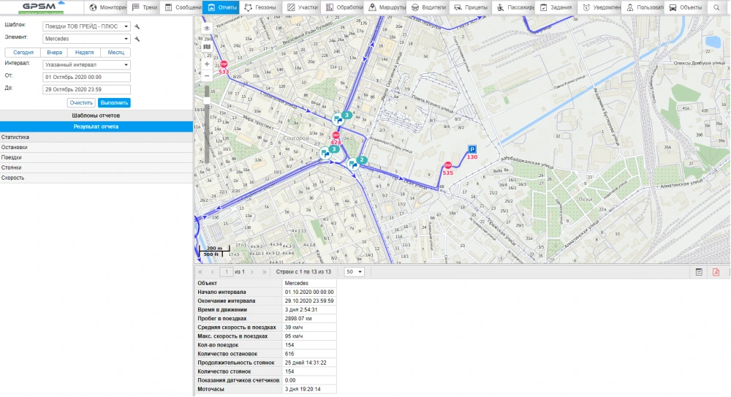This screenshot has height=397, width=731.
Task: Zoom out with the map minus button
Action: tap(207, 75)
